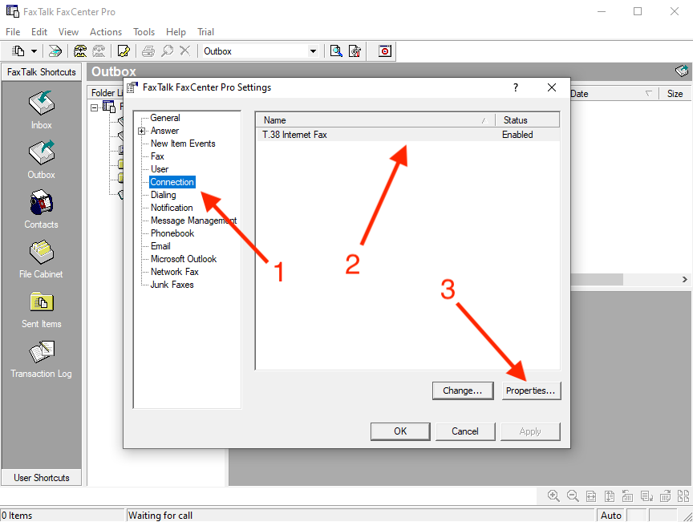Sort by the Name column header
Image resolution: width=693 pixels, height=522 pixels.
375,120
